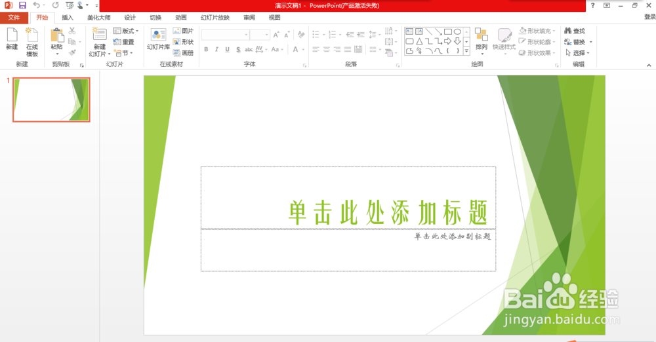Select the triangle shape in gallery
The image size is (656, 342).
click(x=419, y=41)
